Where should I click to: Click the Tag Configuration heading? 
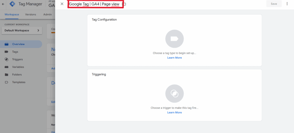(x=104, y=19)
